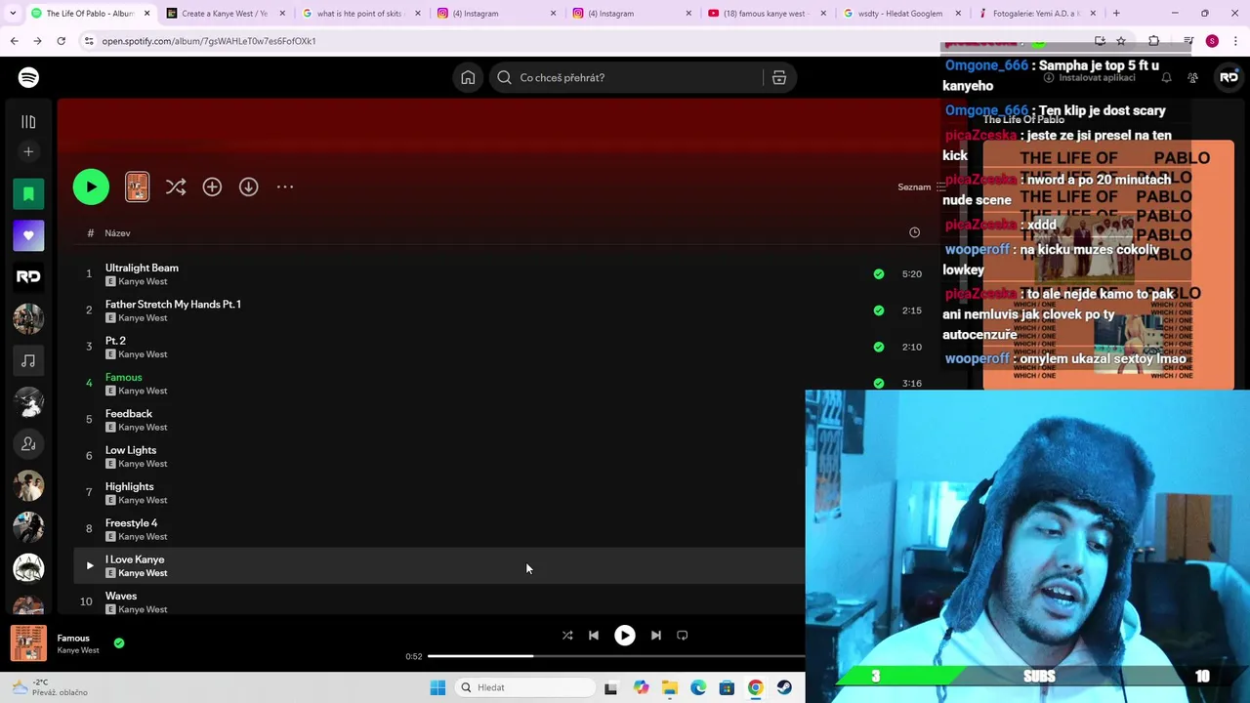Viewport: 1250px width, 703px height.
Task: Select the track Feedback
Action: pos(129,413)
